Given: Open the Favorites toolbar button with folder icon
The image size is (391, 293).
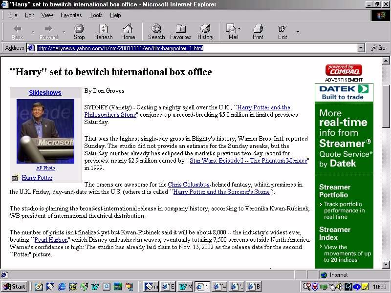Looking at the screenshot, I should [180, 32].
